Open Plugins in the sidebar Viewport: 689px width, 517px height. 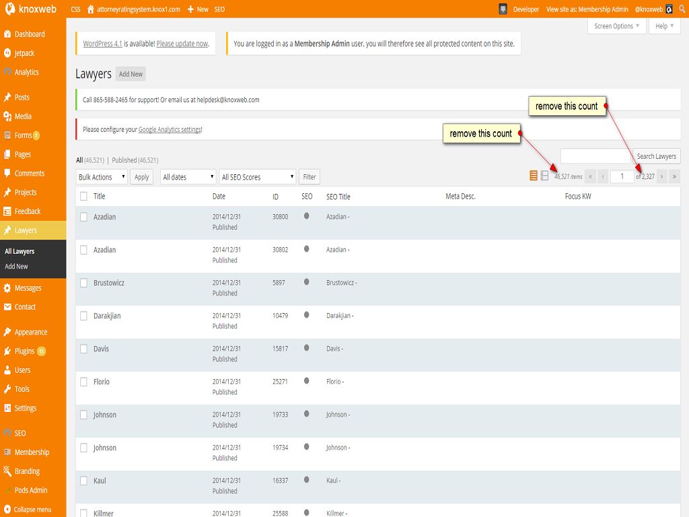pyautogui.click(x=24, y=351)
